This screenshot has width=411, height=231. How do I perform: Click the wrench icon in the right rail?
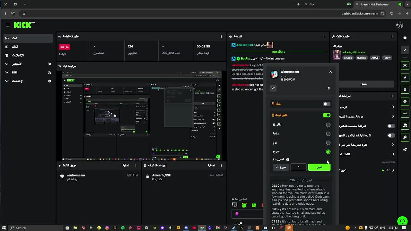(405, 137)
